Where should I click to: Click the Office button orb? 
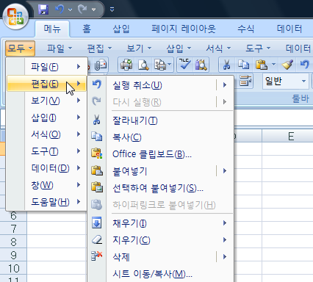click(x=15, y=17)
